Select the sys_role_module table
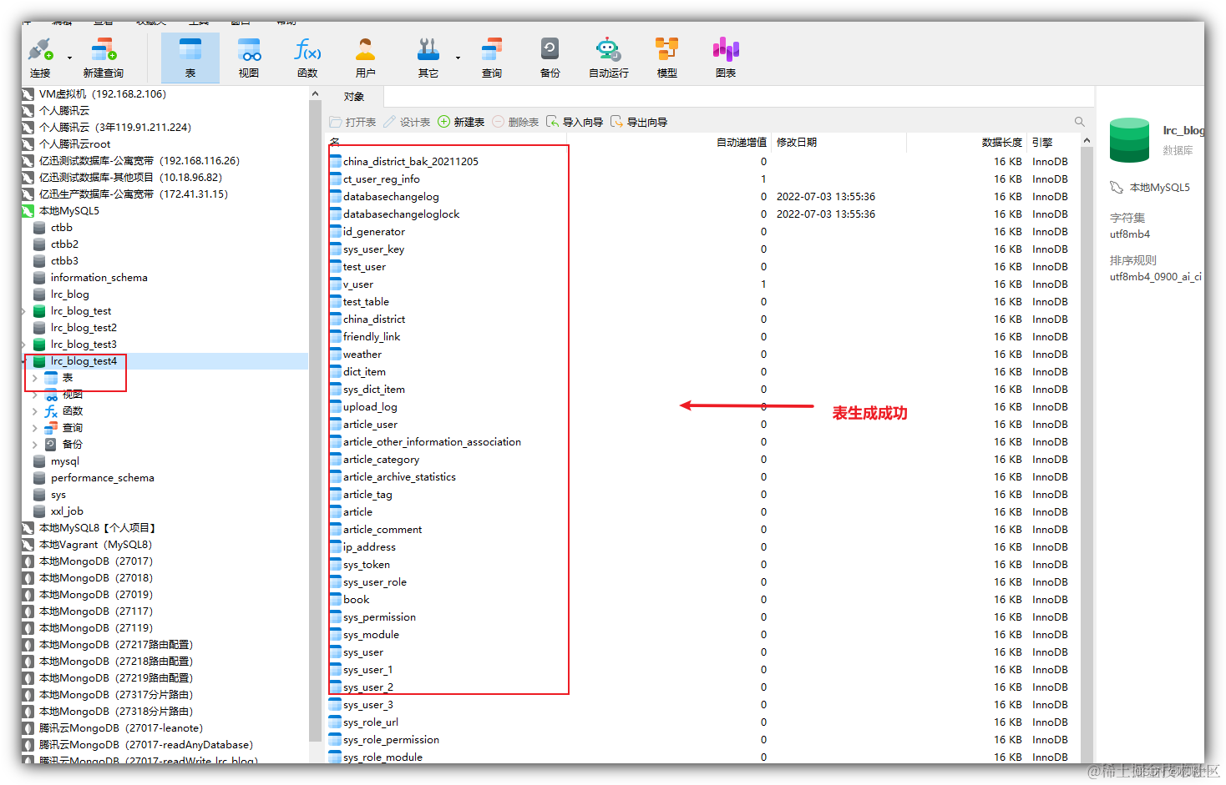This screenshot has width=1226, height=785. [x=382, y=757]
